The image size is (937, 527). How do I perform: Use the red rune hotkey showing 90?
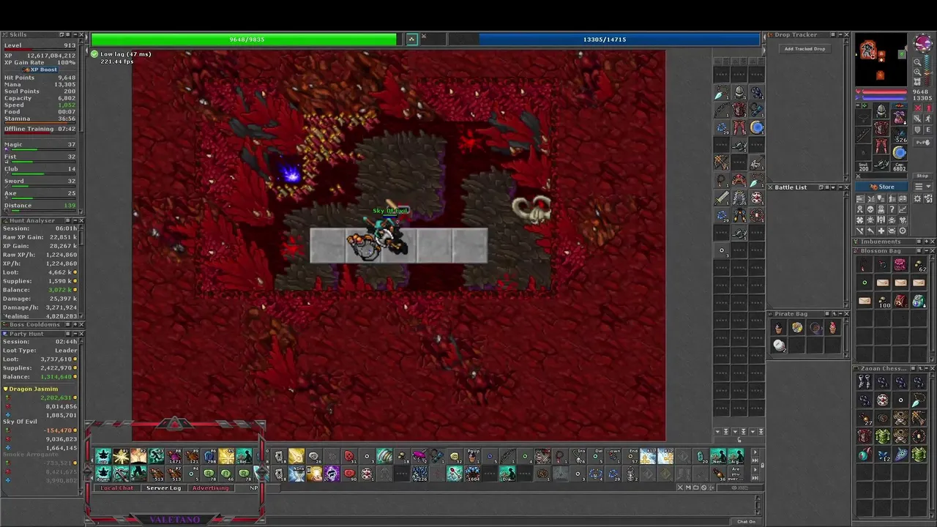tap(348, 473)
